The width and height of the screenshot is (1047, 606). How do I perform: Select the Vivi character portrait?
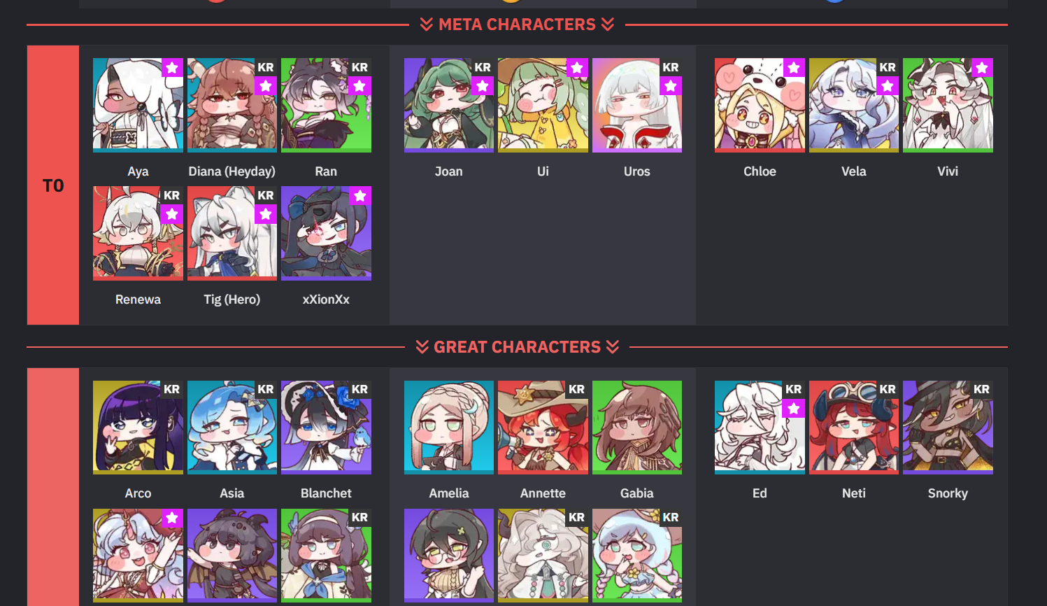coord(948,105)
